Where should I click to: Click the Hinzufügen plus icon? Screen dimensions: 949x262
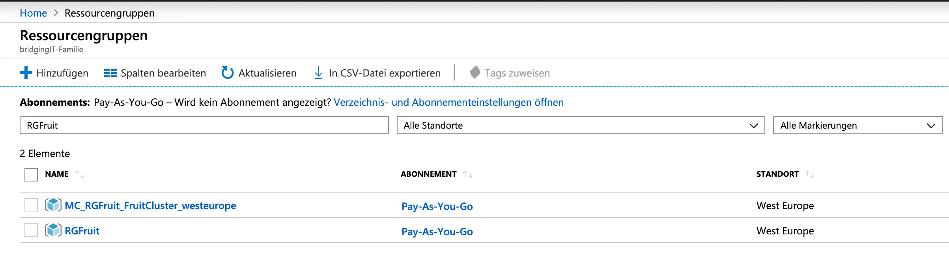click(26, 73)
